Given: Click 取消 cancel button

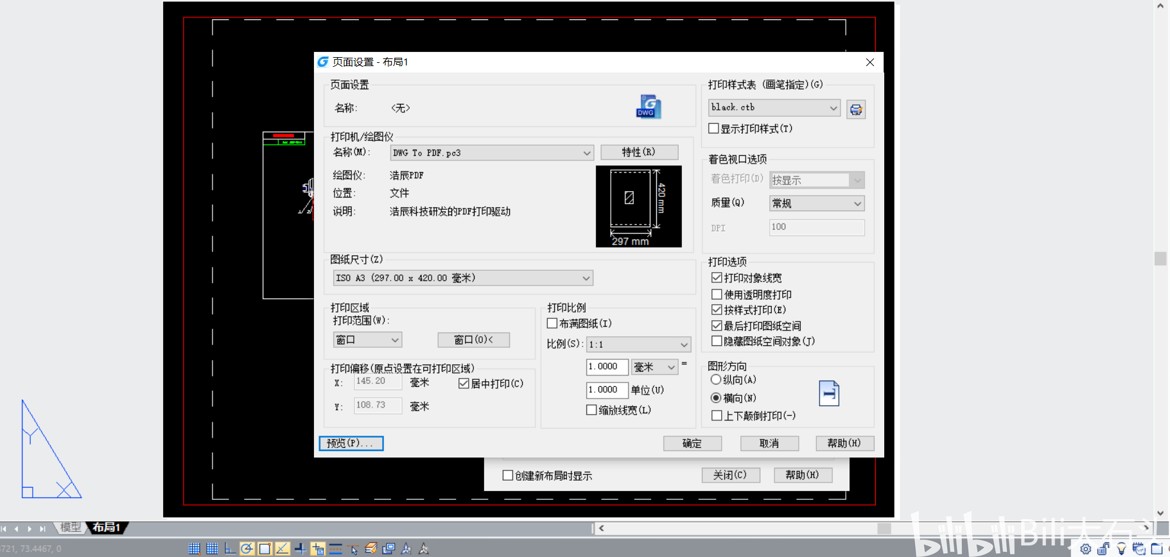Looking at the screenshot, I should [769, 443].
